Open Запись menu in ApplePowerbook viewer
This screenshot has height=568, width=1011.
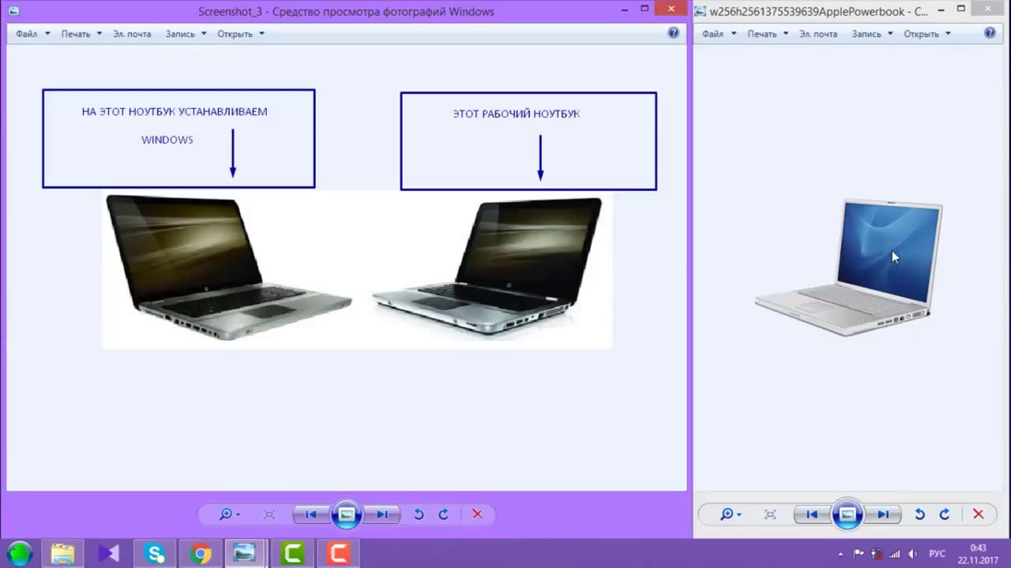[x=872, y=34]
